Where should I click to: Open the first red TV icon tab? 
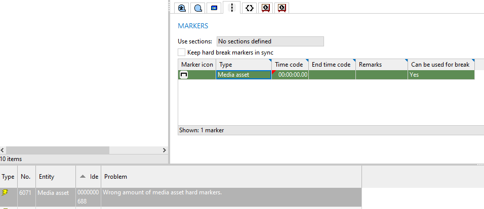pyautogui.click(x=265, y=8)
